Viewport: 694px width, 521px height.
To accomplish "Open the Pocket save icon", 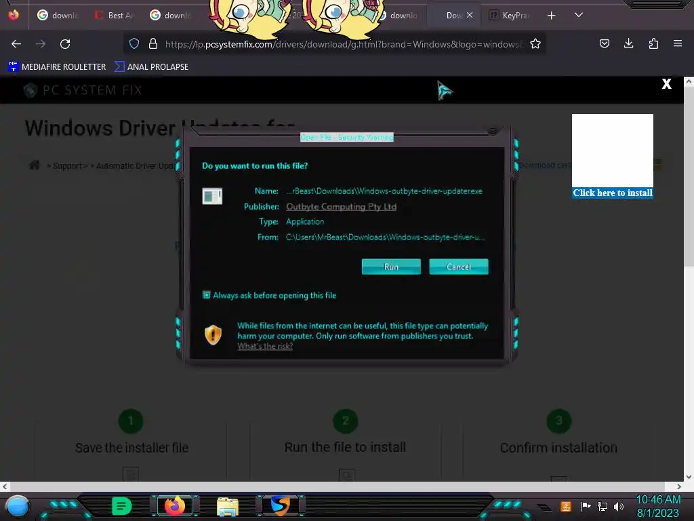I will 604,43.
